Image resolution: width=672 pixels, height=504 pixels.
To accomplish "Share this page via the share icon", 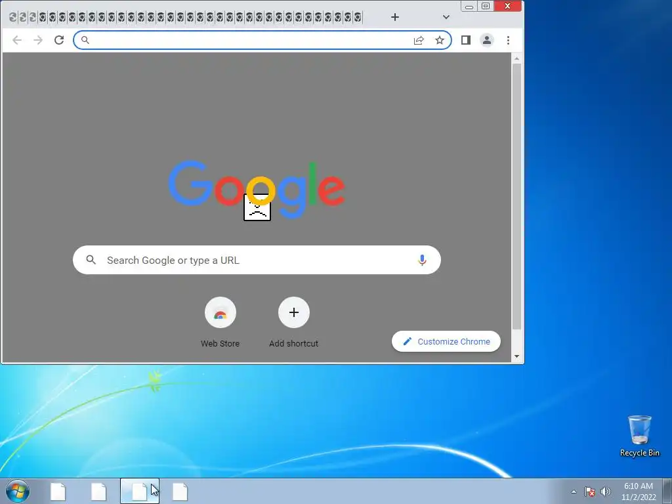I will pyautogui.click(x=419, y=40).
